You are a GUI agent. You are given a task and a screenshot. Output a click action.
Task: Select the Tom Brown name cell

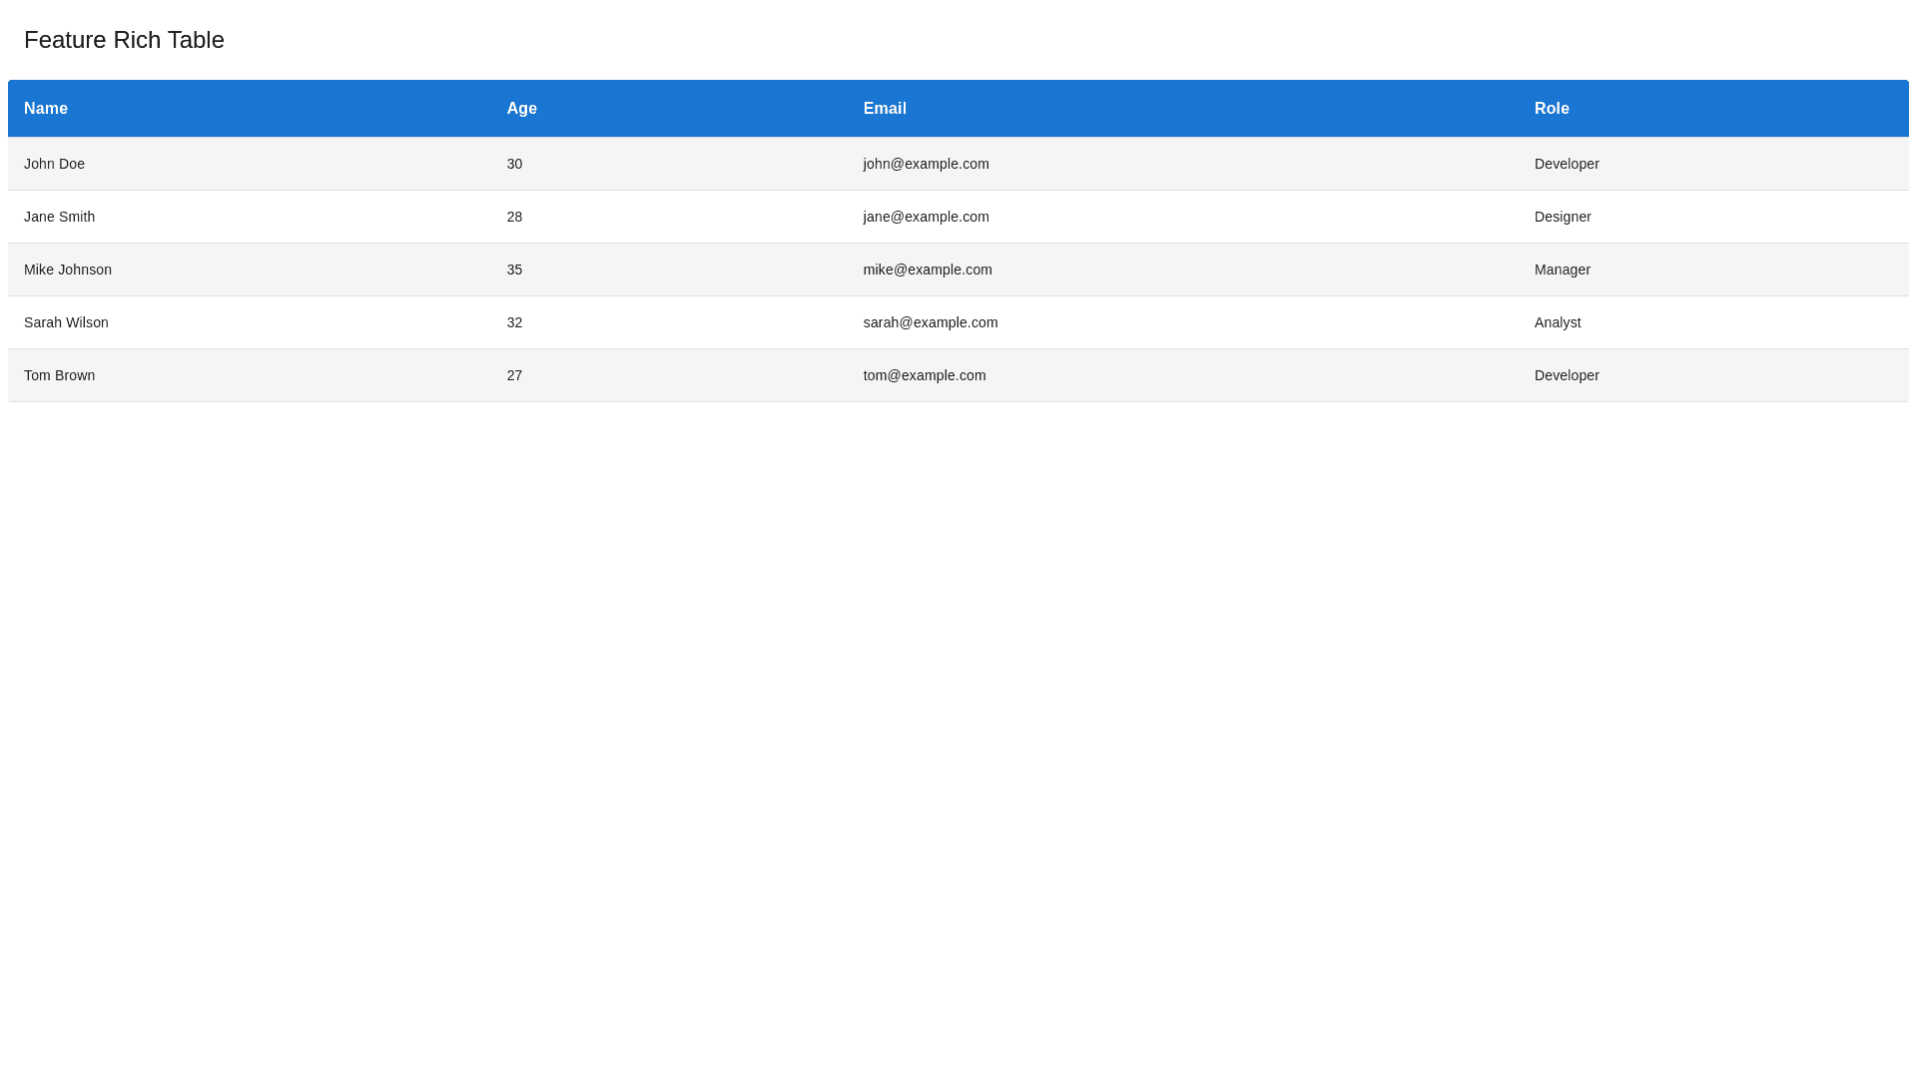pyautogui.click(x=59, y=375)
